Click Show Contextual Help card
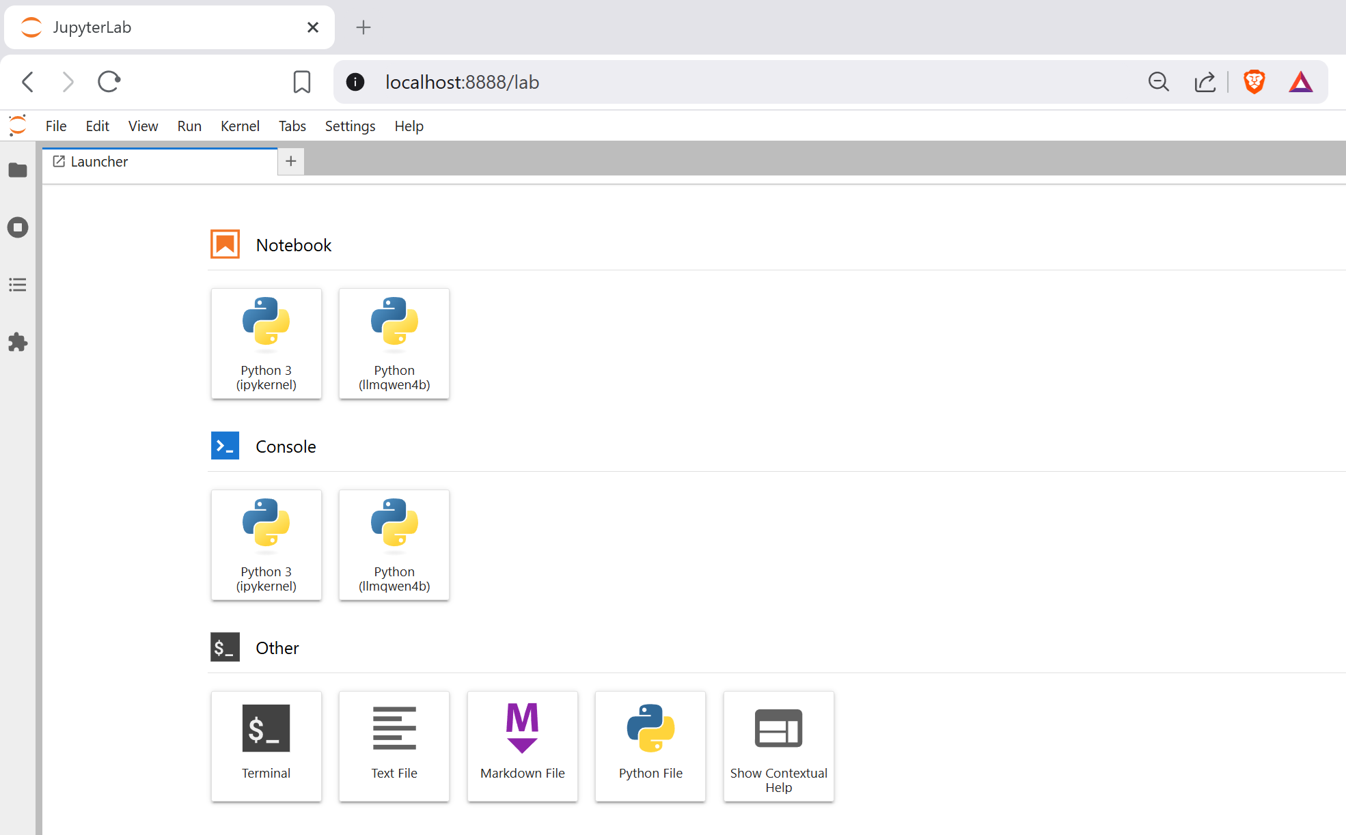1346x835 pixels. click(x=779, y=746)
